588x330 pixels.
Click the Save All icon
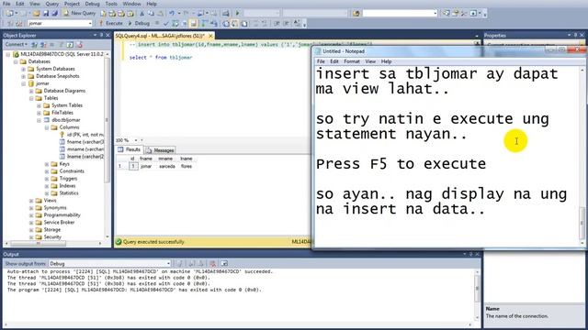(x=55, y=13)
